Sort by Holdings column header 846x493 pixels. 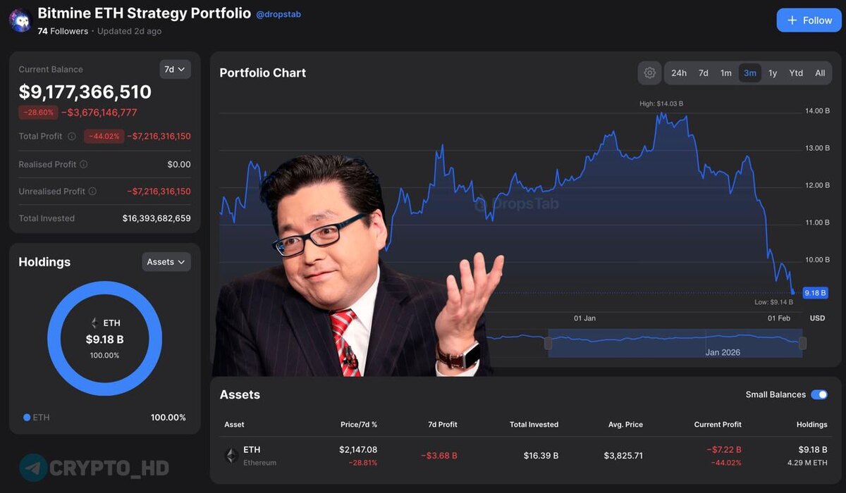point(812,425)
